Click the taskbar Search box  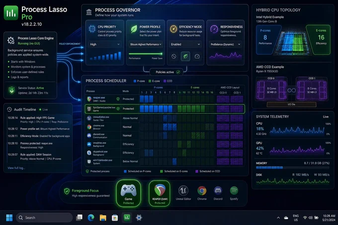point(44,218)
